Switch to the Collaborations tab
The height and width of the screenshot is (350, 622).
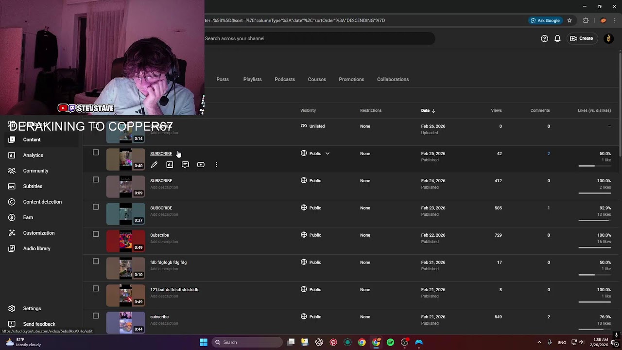pos(393,79)
